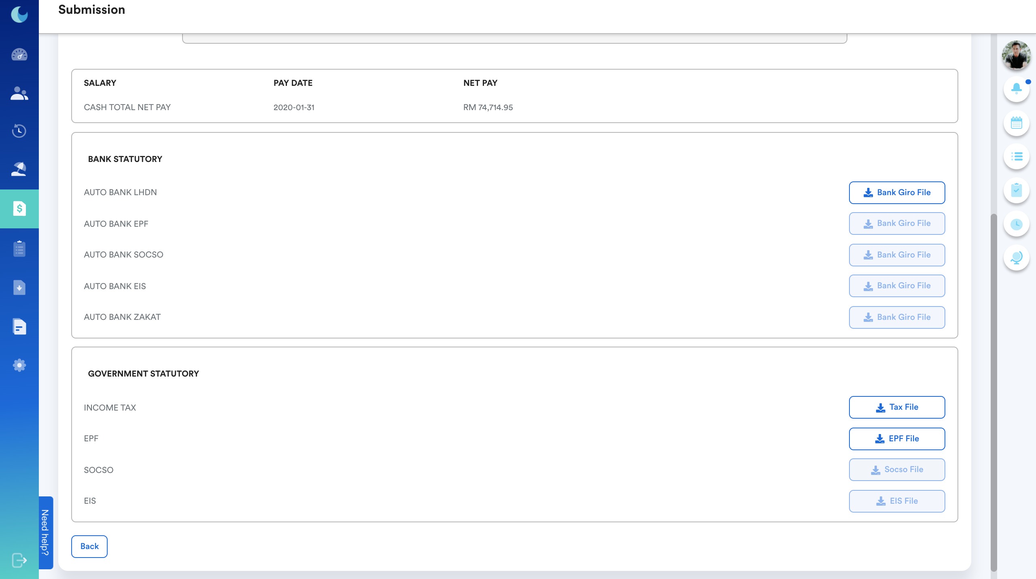
Task: Click the attendance history clock icon
Action: (19, 131)
